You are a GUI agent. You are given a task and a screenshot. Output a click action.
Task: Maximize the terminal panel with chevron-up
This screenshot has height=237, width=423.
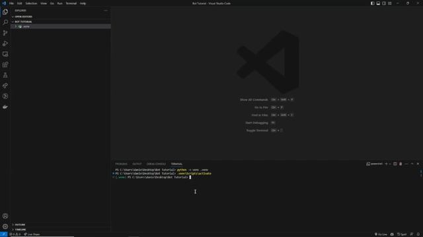point(412,164)
